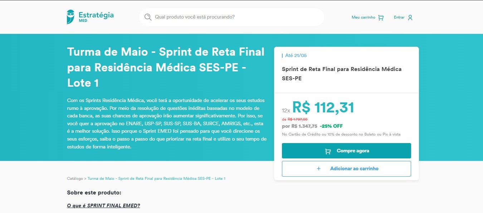Open the shopping cart icon in header
Screen dimensions: 483x213
coord(381,17)
